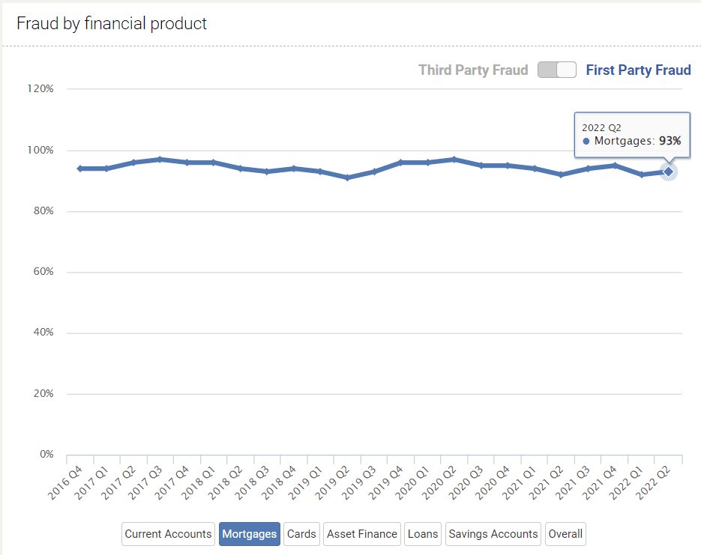The image size is (701, 555).
Task: Click the 2021 Q4 data point
Action: pos(615,166)
